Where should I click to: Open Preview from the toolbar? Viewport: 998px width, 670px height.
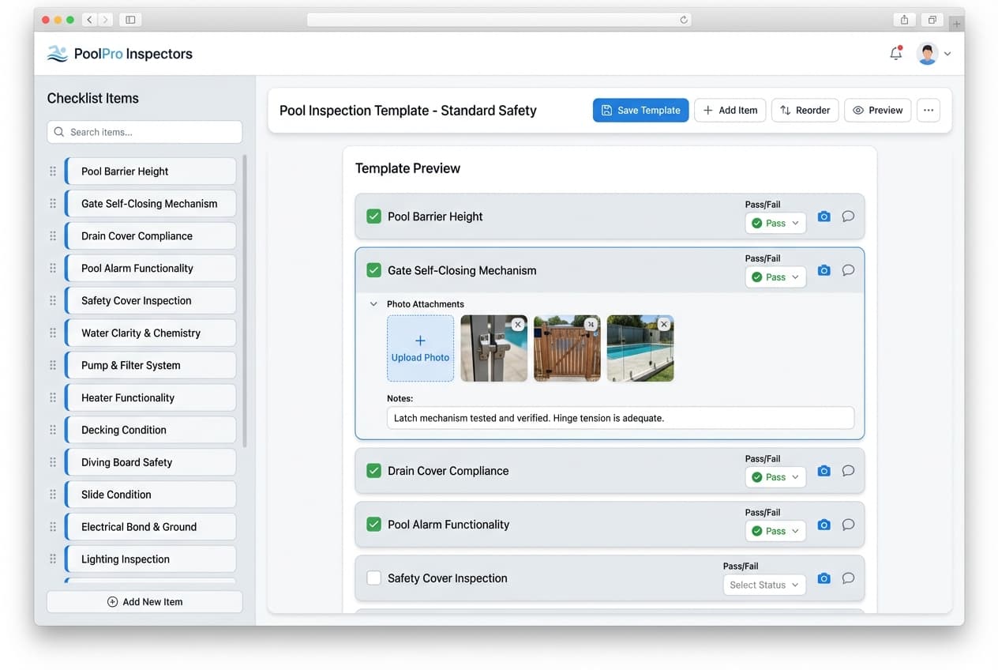(x=877, y=110)
